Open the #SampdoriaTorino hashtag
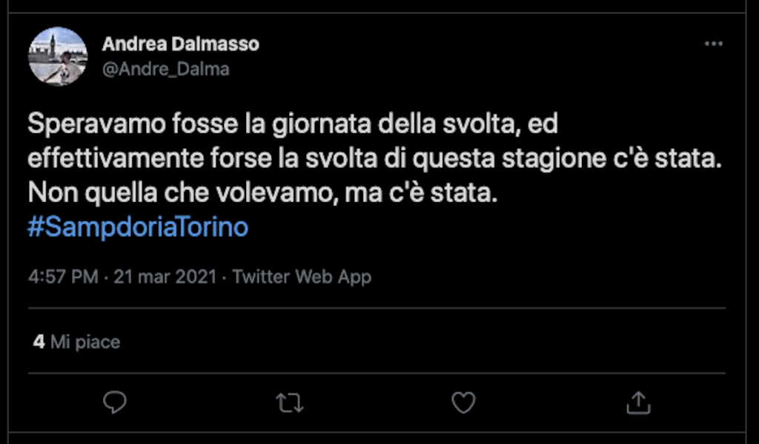This screenshot has width=759, height=444. pyautogui.click(x=138, y=227)
